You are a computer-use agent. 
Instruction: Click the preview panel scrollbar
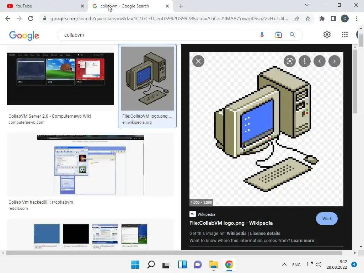(355, 81)
